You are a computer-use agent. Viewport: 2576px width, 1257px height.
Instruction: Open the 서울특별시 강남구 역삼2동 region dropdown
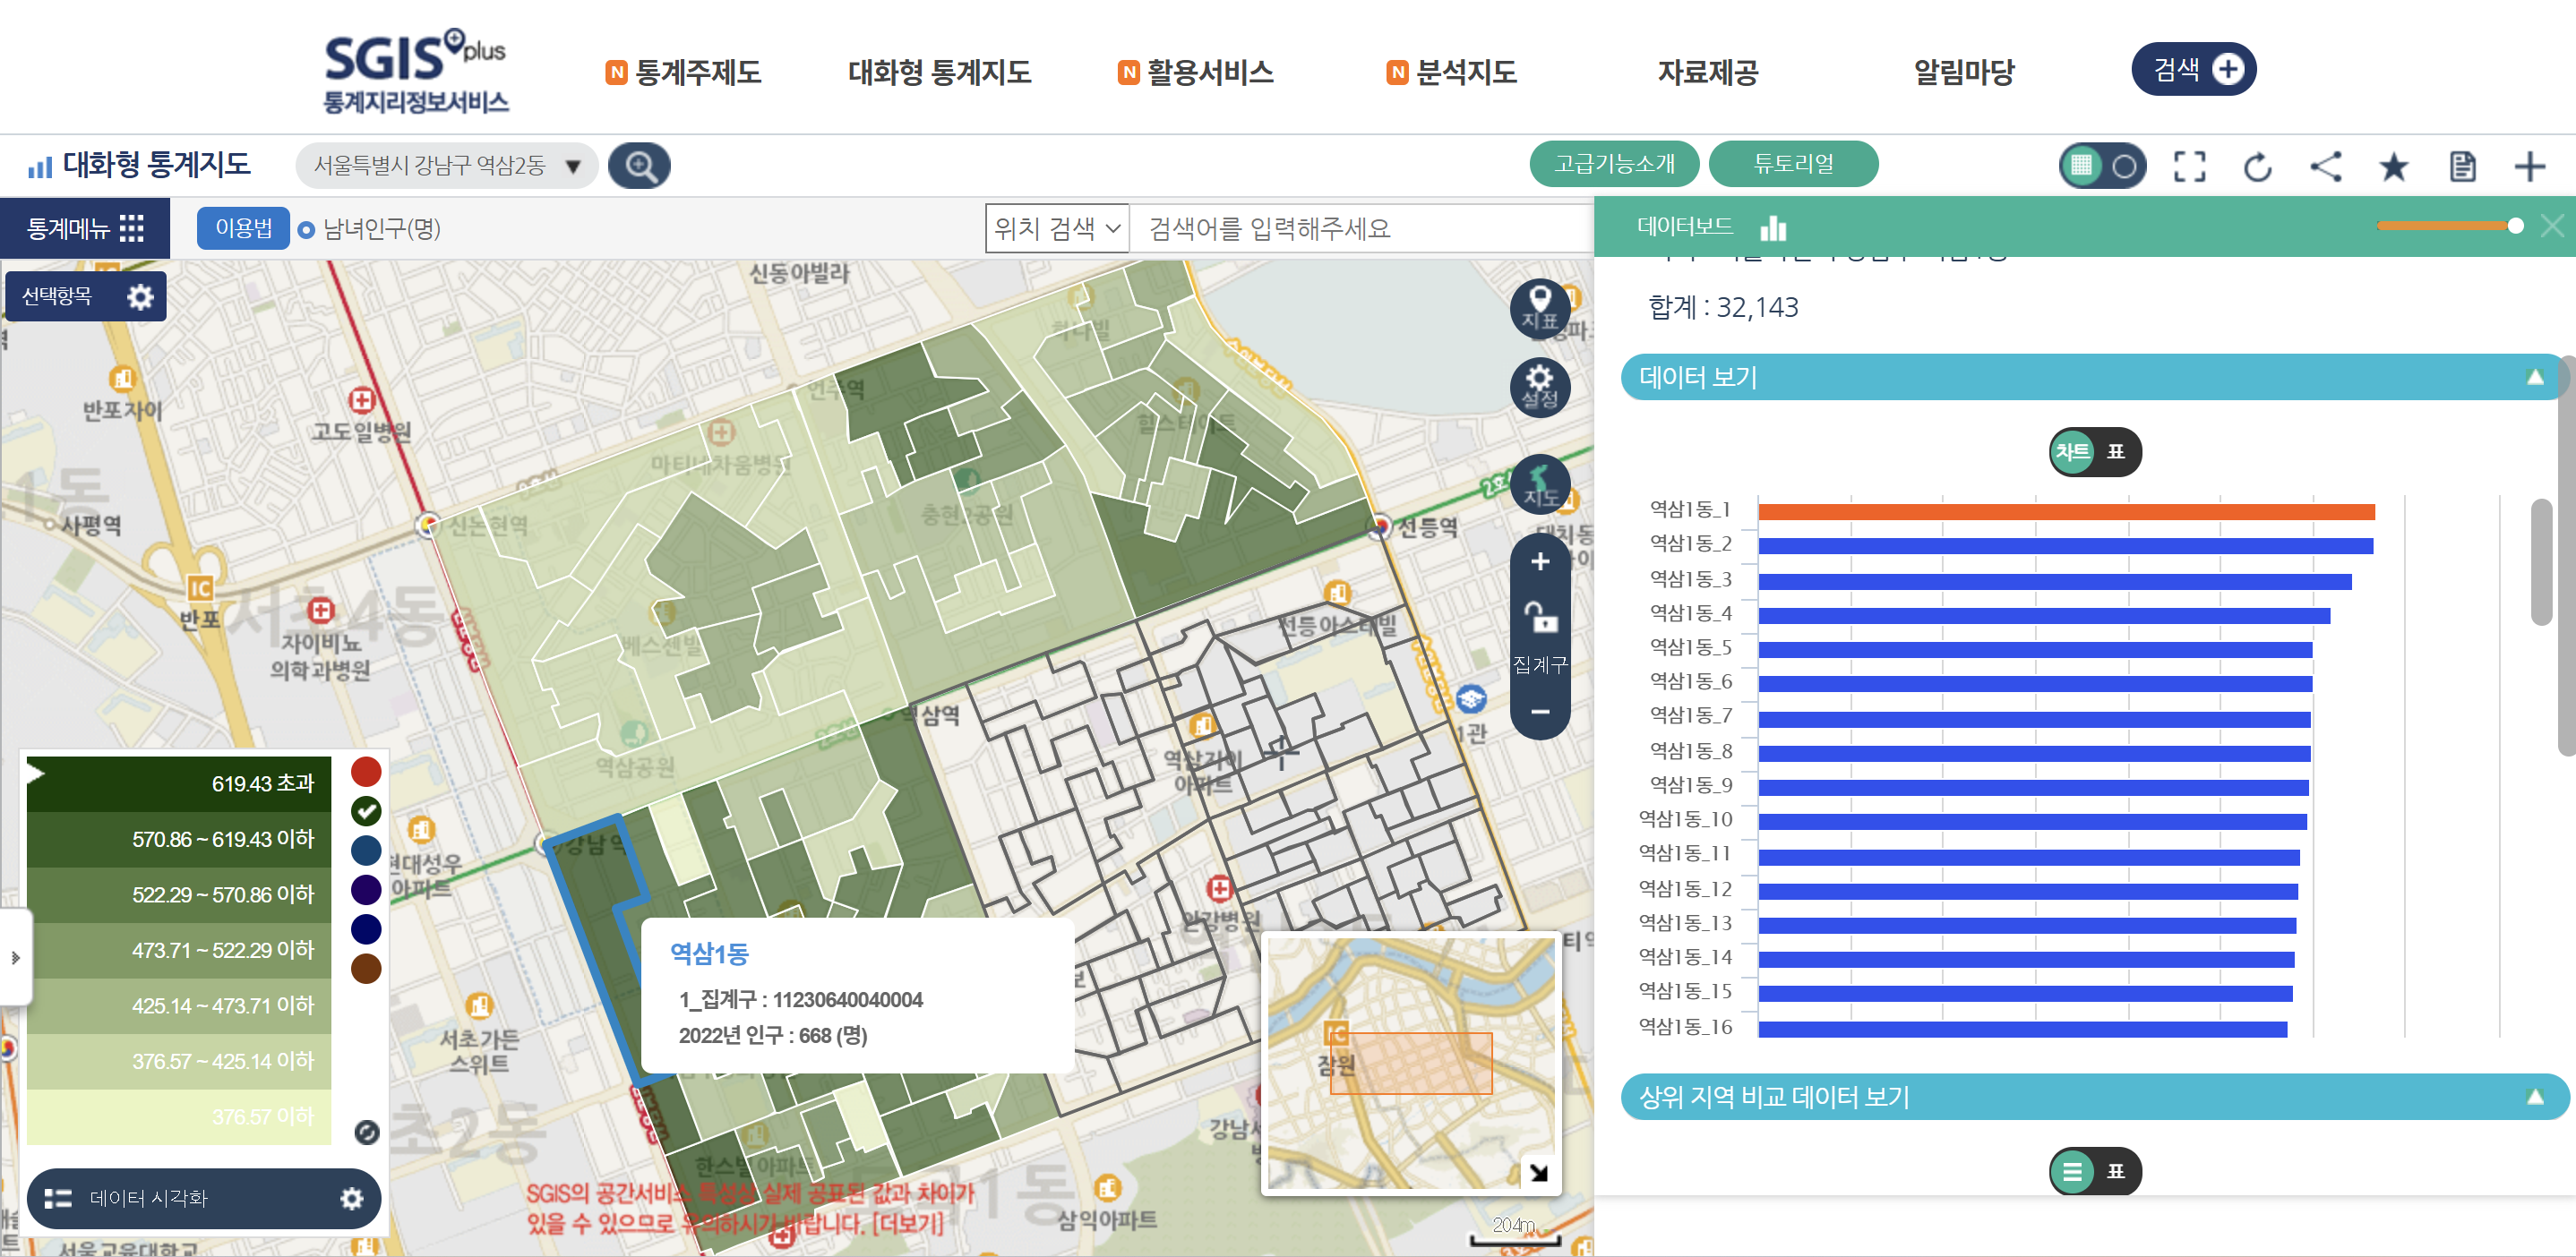click(446, 166)
